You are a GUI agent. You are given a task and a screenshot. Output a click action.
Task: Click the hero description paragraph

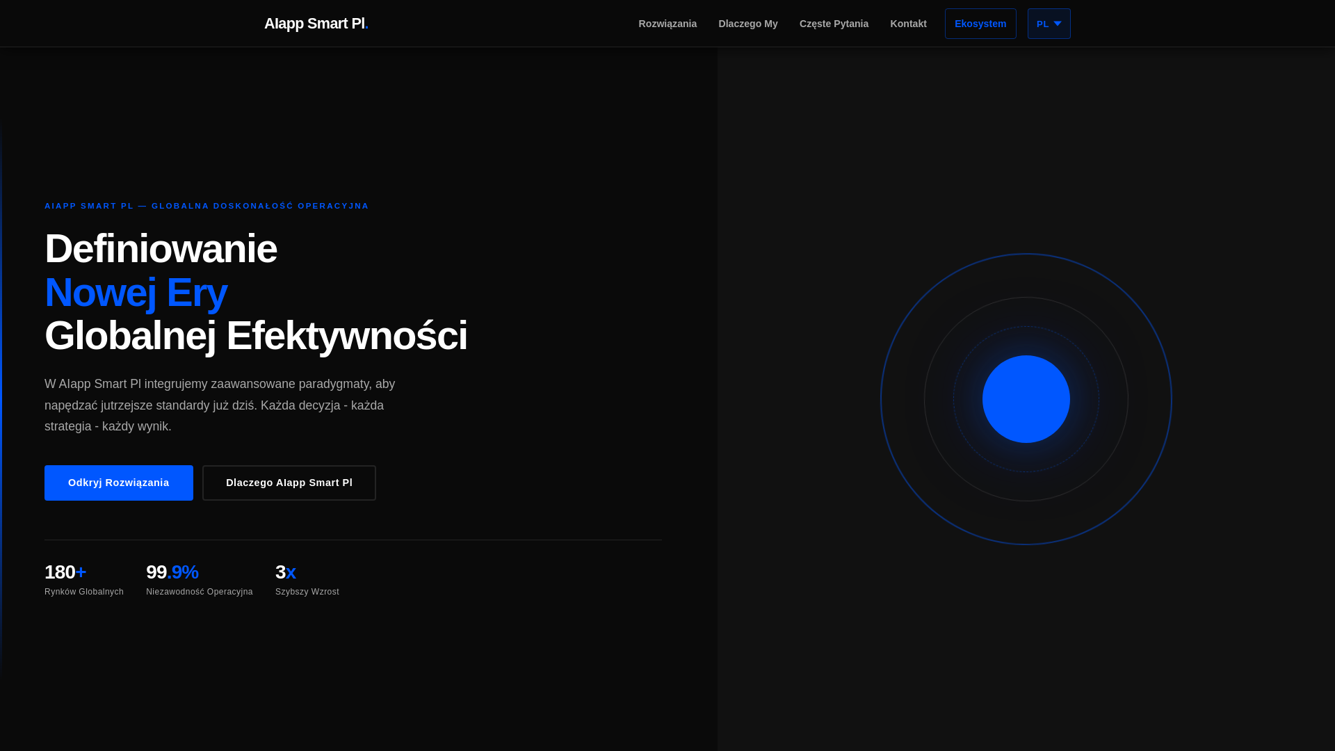coord(220,405)
